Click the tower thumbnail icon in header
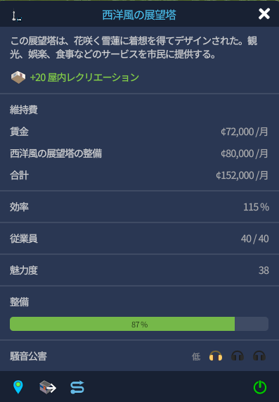Screen dimensions: 279x402 (16, 15)
